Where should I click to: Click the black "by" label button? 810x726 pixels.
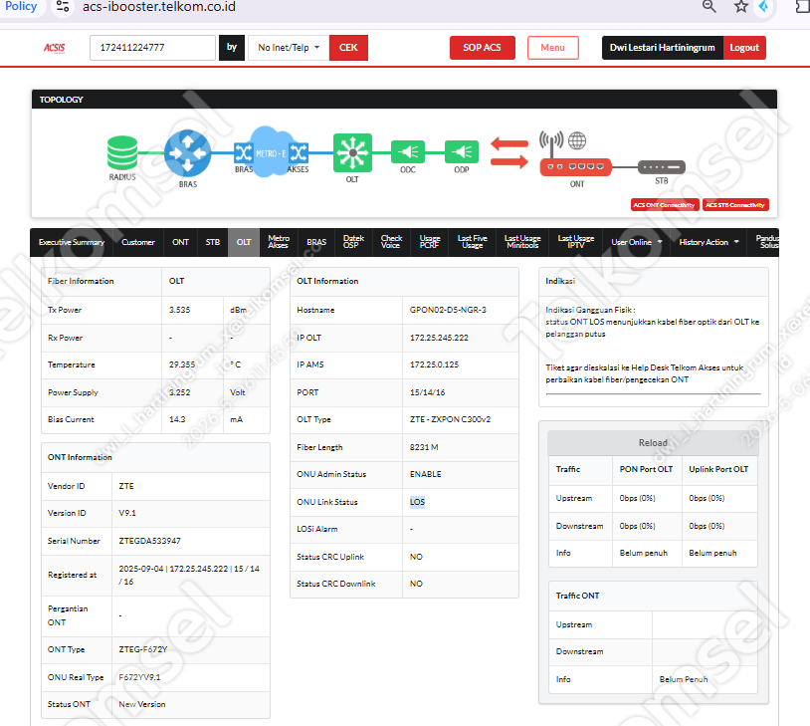coord(232,48)
